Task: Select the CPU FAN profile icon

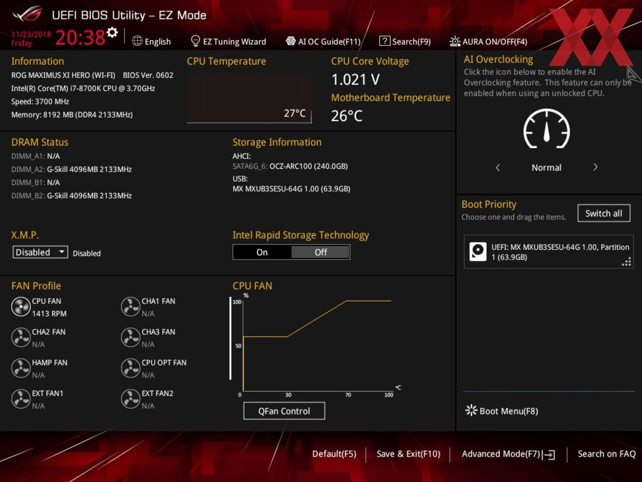Action: (21, 307)
